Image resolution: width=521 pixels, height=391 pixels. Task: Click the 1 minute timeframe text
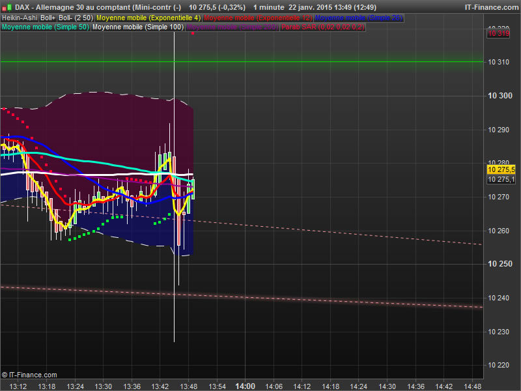tap(269, 7)
